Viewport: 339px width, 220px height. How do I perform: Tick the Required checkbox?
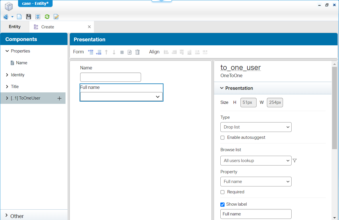[x=222, y=192]
